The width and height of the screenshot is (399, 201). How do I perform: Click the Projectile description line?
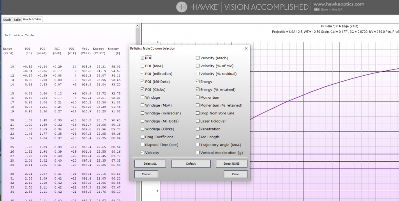(x=335, y=32)
